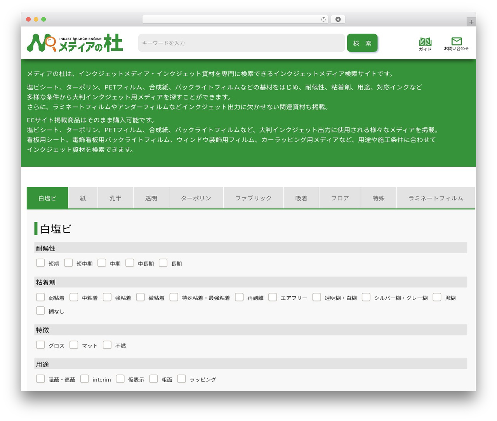Viewport: 497px width, 421px height.
Task: Select the 長期 checkbox
Action: tap(163, 263)
